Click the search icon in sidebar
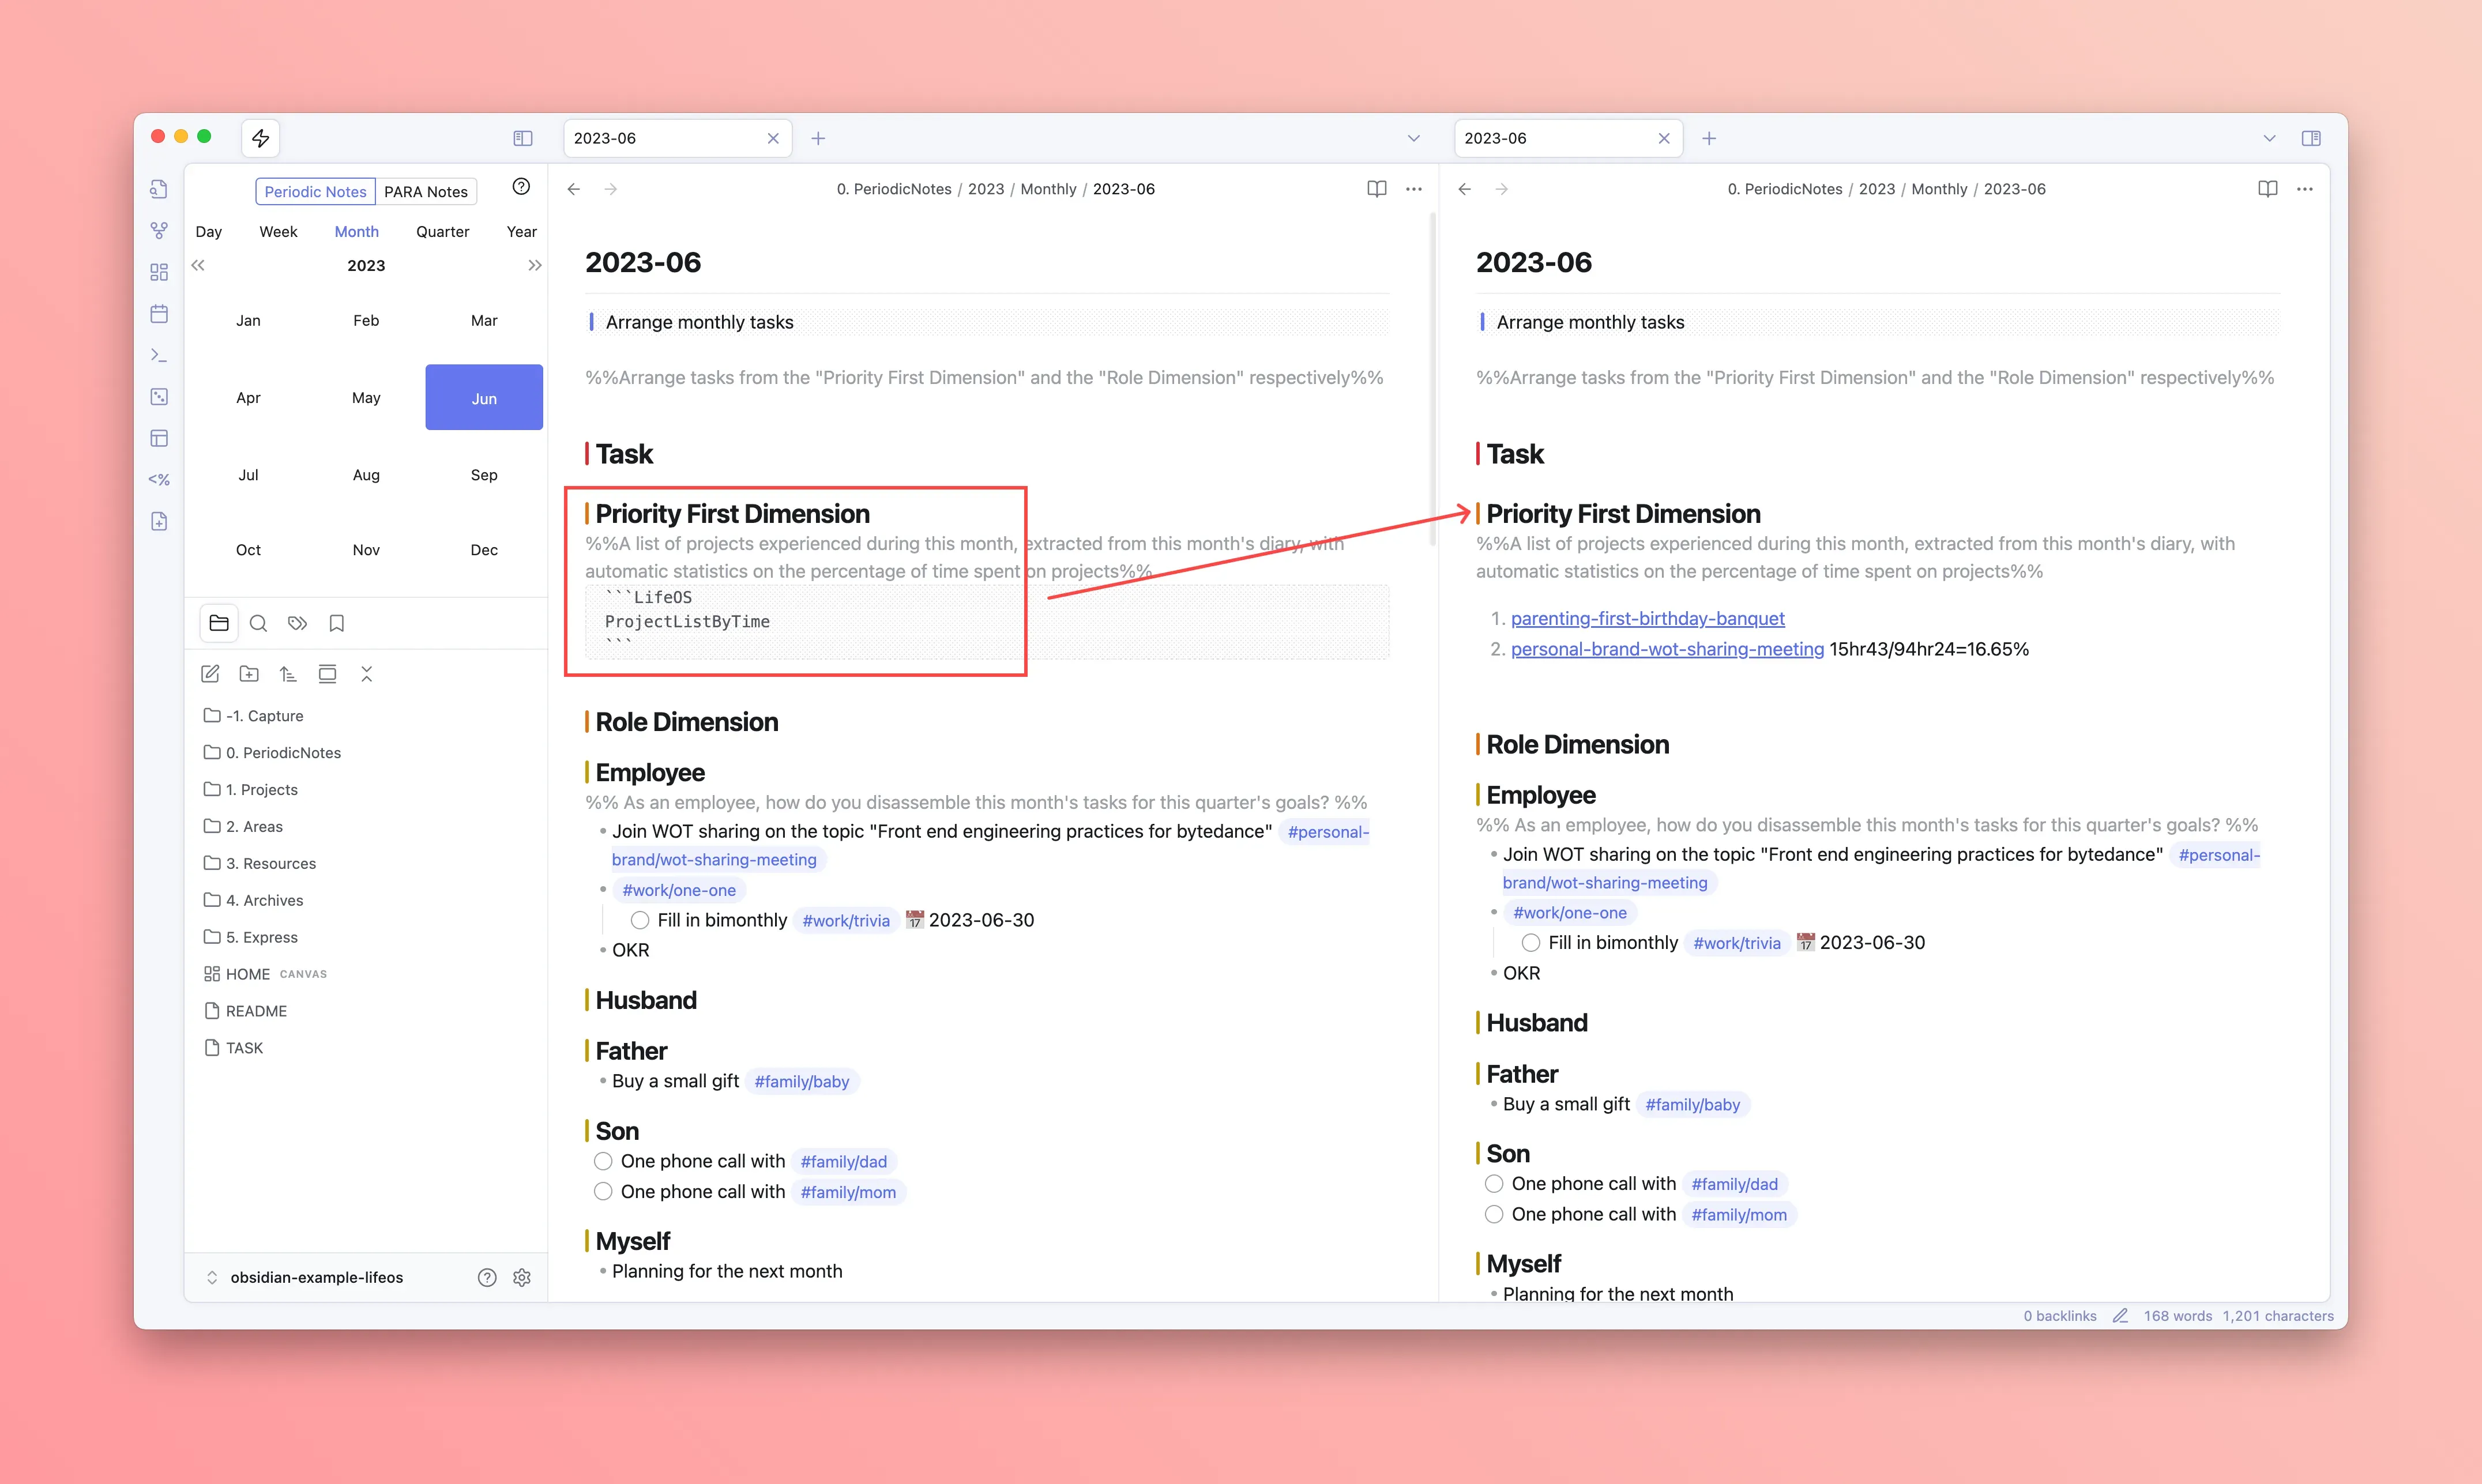 (258, 623)
